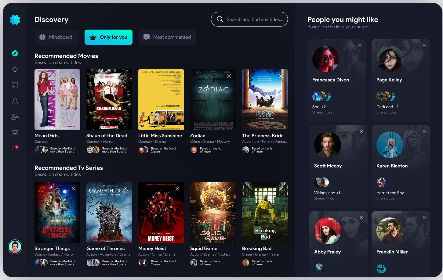The width and height of the screenshot is (443, 280).
Task: Open the Money Heist poster
Action: click(x=161, y=213)
